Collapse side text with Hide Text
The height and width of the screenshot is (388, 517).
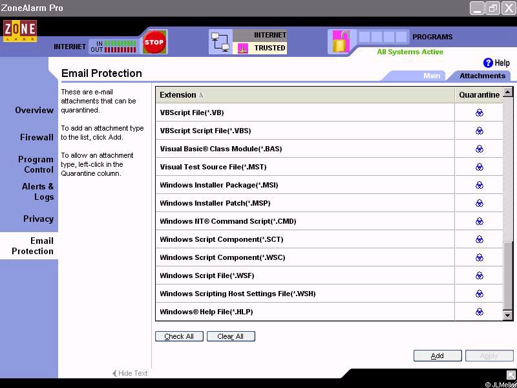(x=130, y=373)
